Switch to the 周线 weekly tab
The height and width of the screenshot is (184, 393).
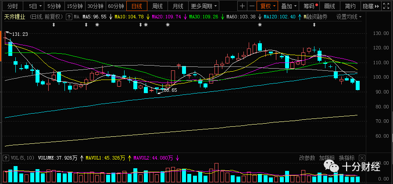157,6
